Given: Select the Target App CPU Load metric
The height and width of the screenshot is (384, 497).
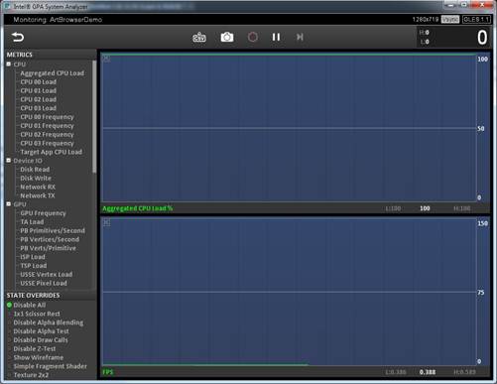Looking at the screenshot, I should pyautogui.click(x=52, y=152).
